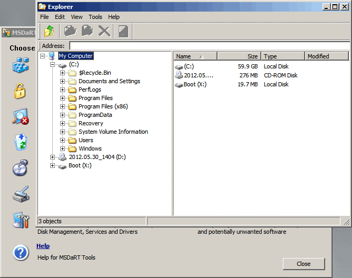Select the Program Files (x86) folder label
This screenshot has width=352, height=278.
click(x=103, y=107)
